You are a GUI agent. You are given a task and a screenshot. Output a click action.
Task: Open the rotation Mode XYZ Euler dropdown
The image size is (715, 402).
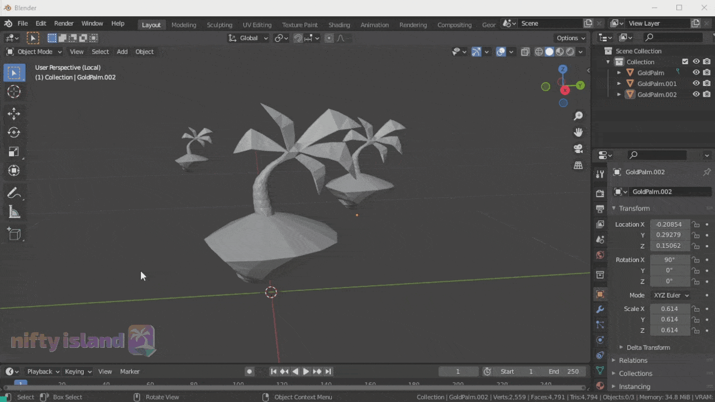point(671,295)
